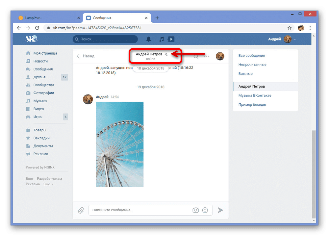Screen dimensions: 329x236
Task: Click the camera photo icon in message box
Action: [196, 210]
